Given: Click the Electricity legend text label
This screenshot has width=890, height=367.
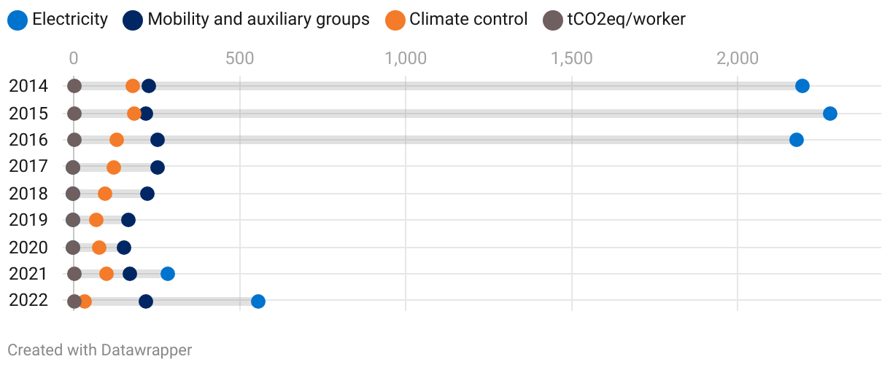Looking at the screenshot, I should pyautogui.click(x=70, y=20).
